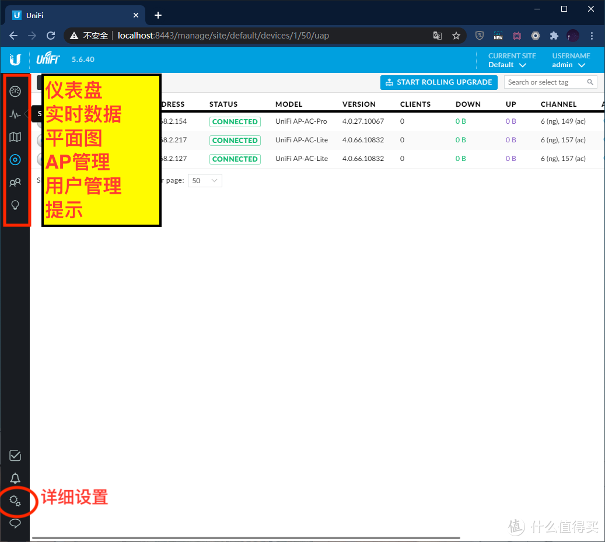This screenshot has height=542, width=605.
Task: Sort by the Status column header
Action: coord(223,104)
